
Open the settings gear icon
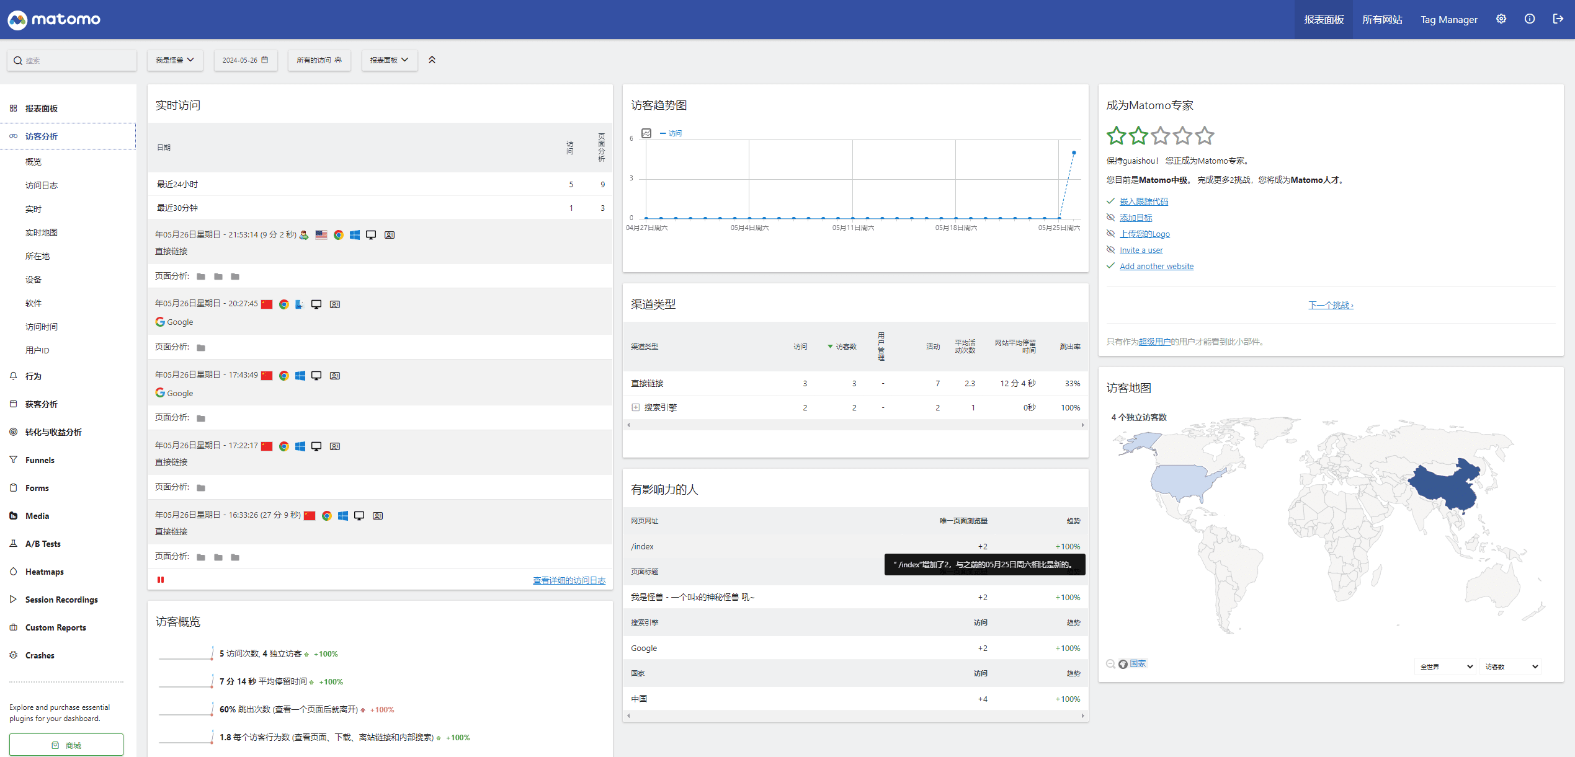pos(1501,19)
